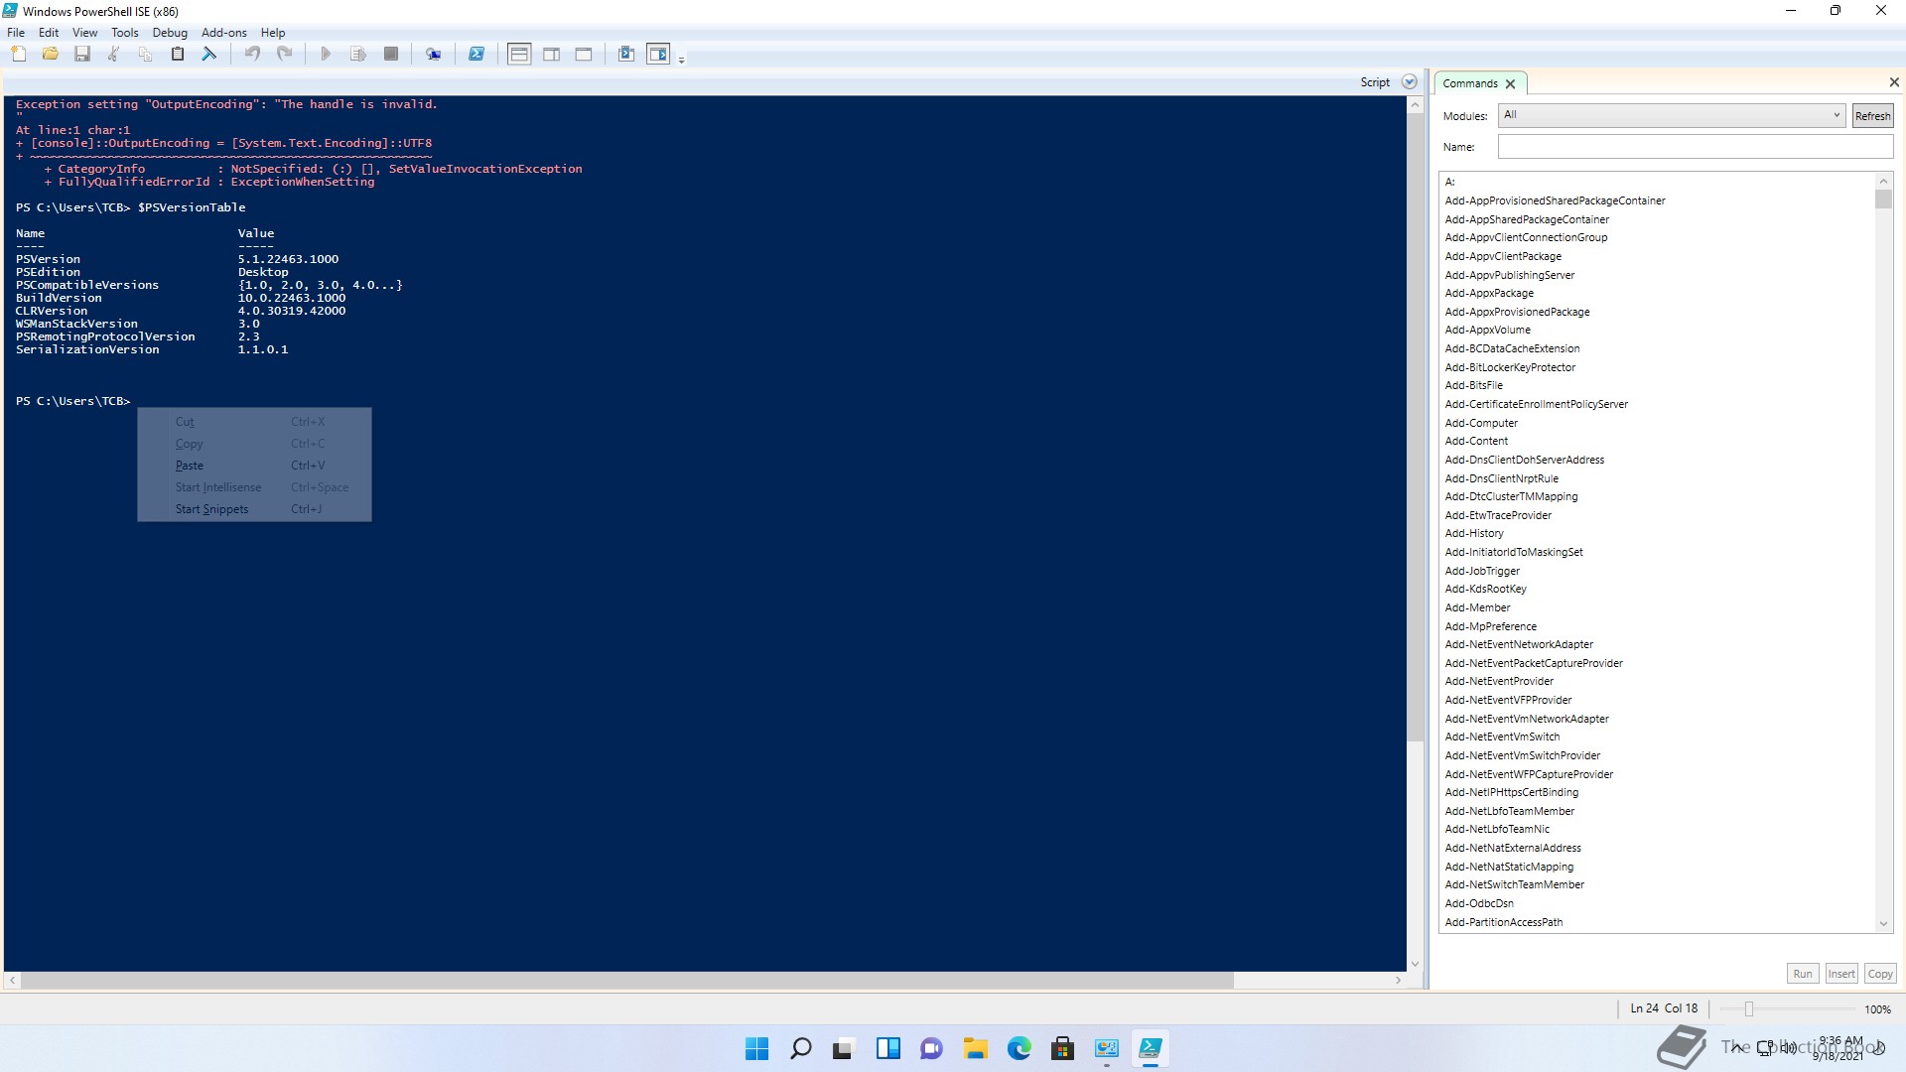Click the Run Script play icon
Image resolution: width=1906 pixels, height=1072 pixels.
pos(326,55)
